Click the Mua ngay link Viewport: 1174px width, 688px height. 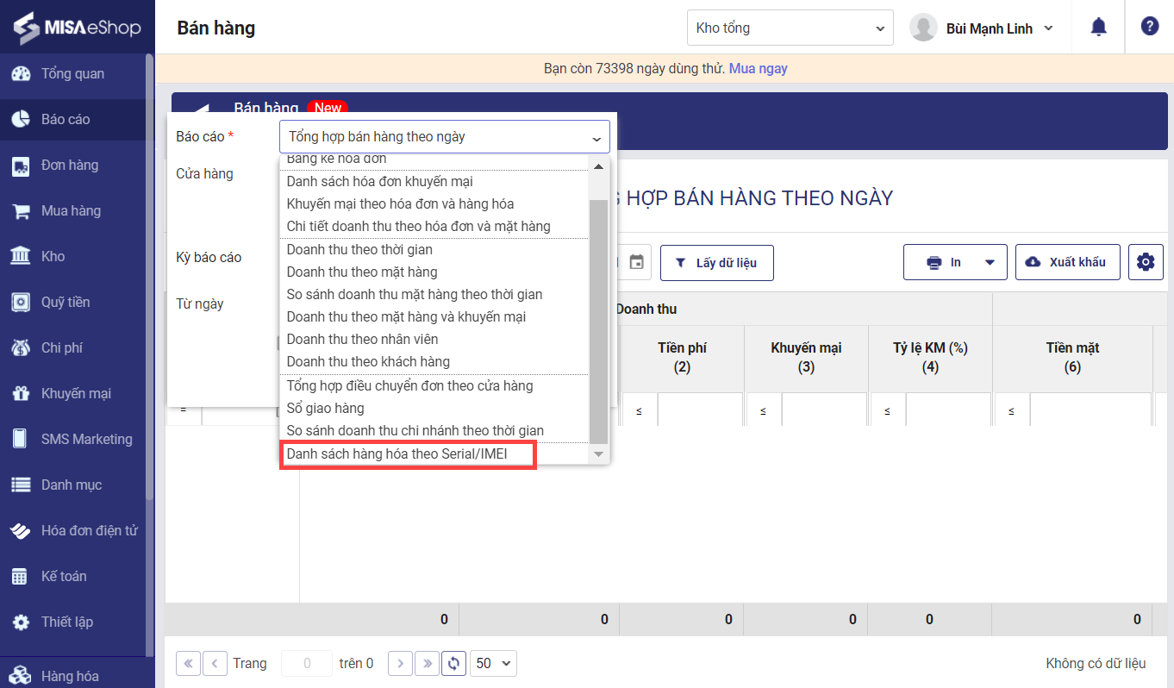(x=758, y=68)
